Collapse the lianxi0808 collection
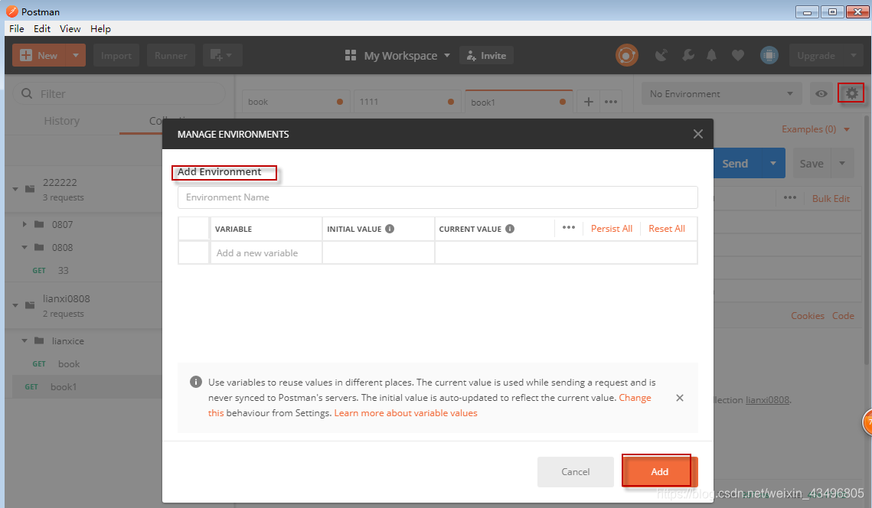The width and height of the screenshot is (872, 508). coord(15,305)
